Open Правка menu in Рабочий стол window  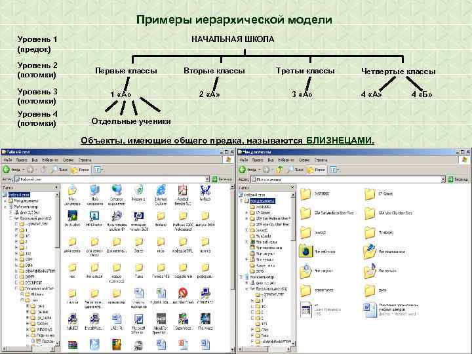(x=22, y=160)
